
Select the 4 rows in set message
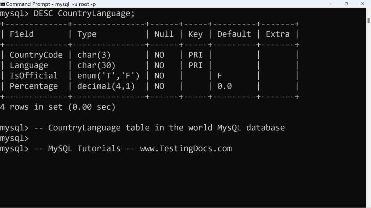click(58, 107)
